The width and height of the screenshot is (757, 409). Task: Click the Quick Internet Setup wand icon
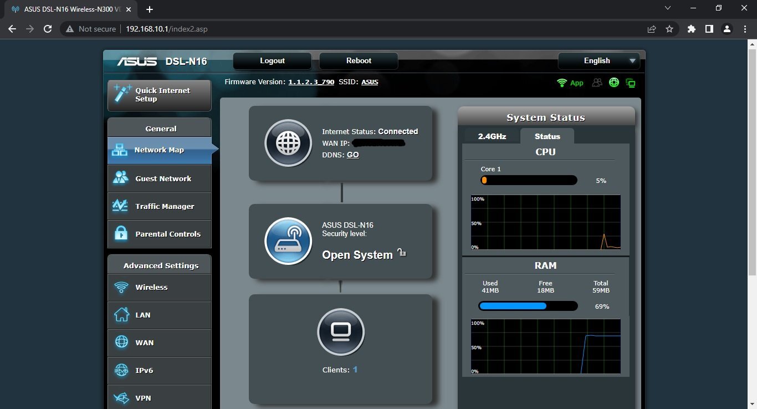[122, 94]
